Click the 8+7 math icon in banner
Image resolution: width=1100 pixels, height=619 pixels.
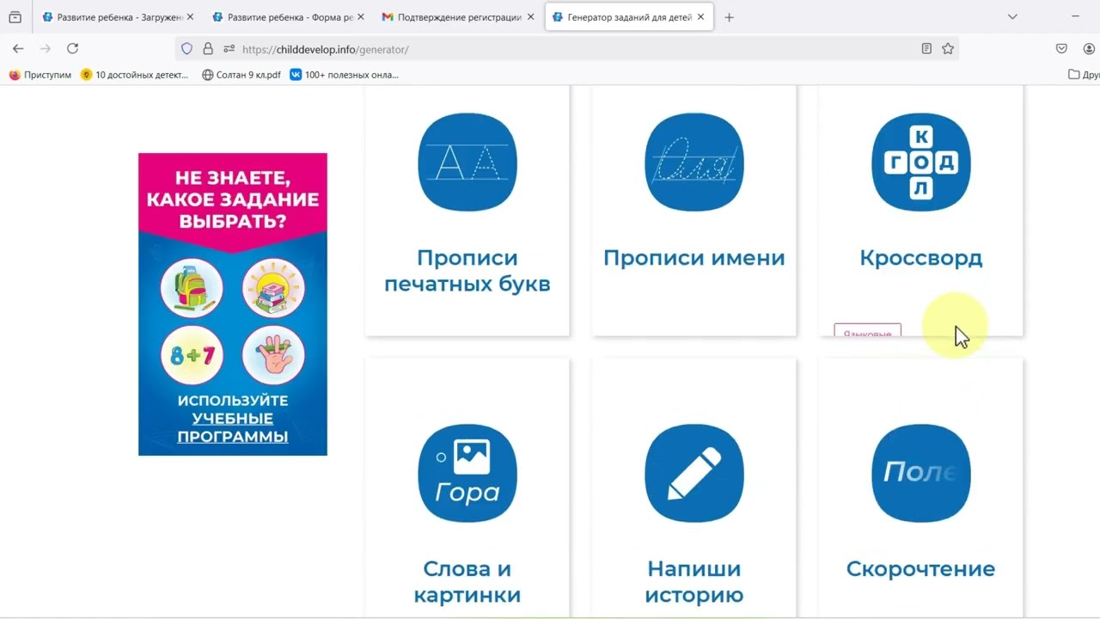point(192,354)
